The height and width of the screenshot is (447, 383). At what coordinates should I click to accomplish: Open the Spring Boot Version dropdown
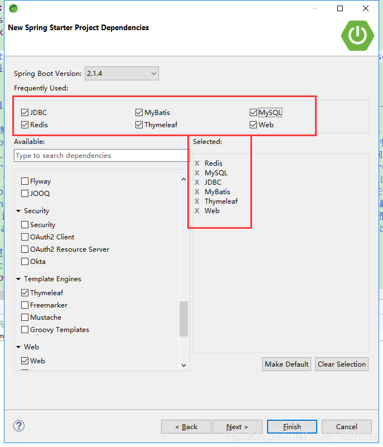[122, 74]
